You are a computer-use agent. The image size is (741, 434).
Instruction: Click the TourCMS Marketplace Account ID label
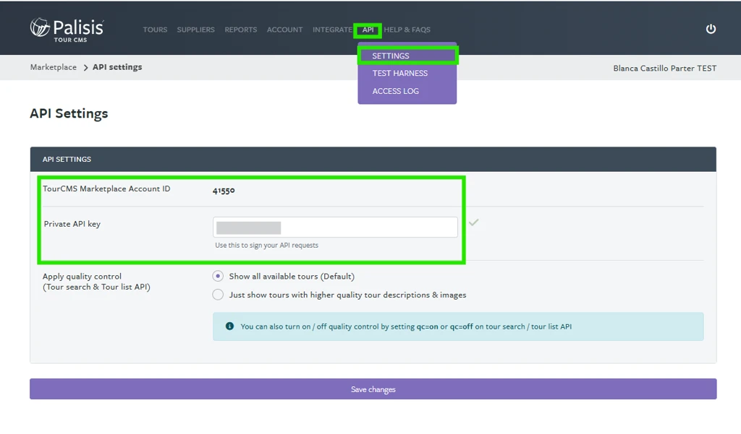pyautogui.click(x=106, y=188)
